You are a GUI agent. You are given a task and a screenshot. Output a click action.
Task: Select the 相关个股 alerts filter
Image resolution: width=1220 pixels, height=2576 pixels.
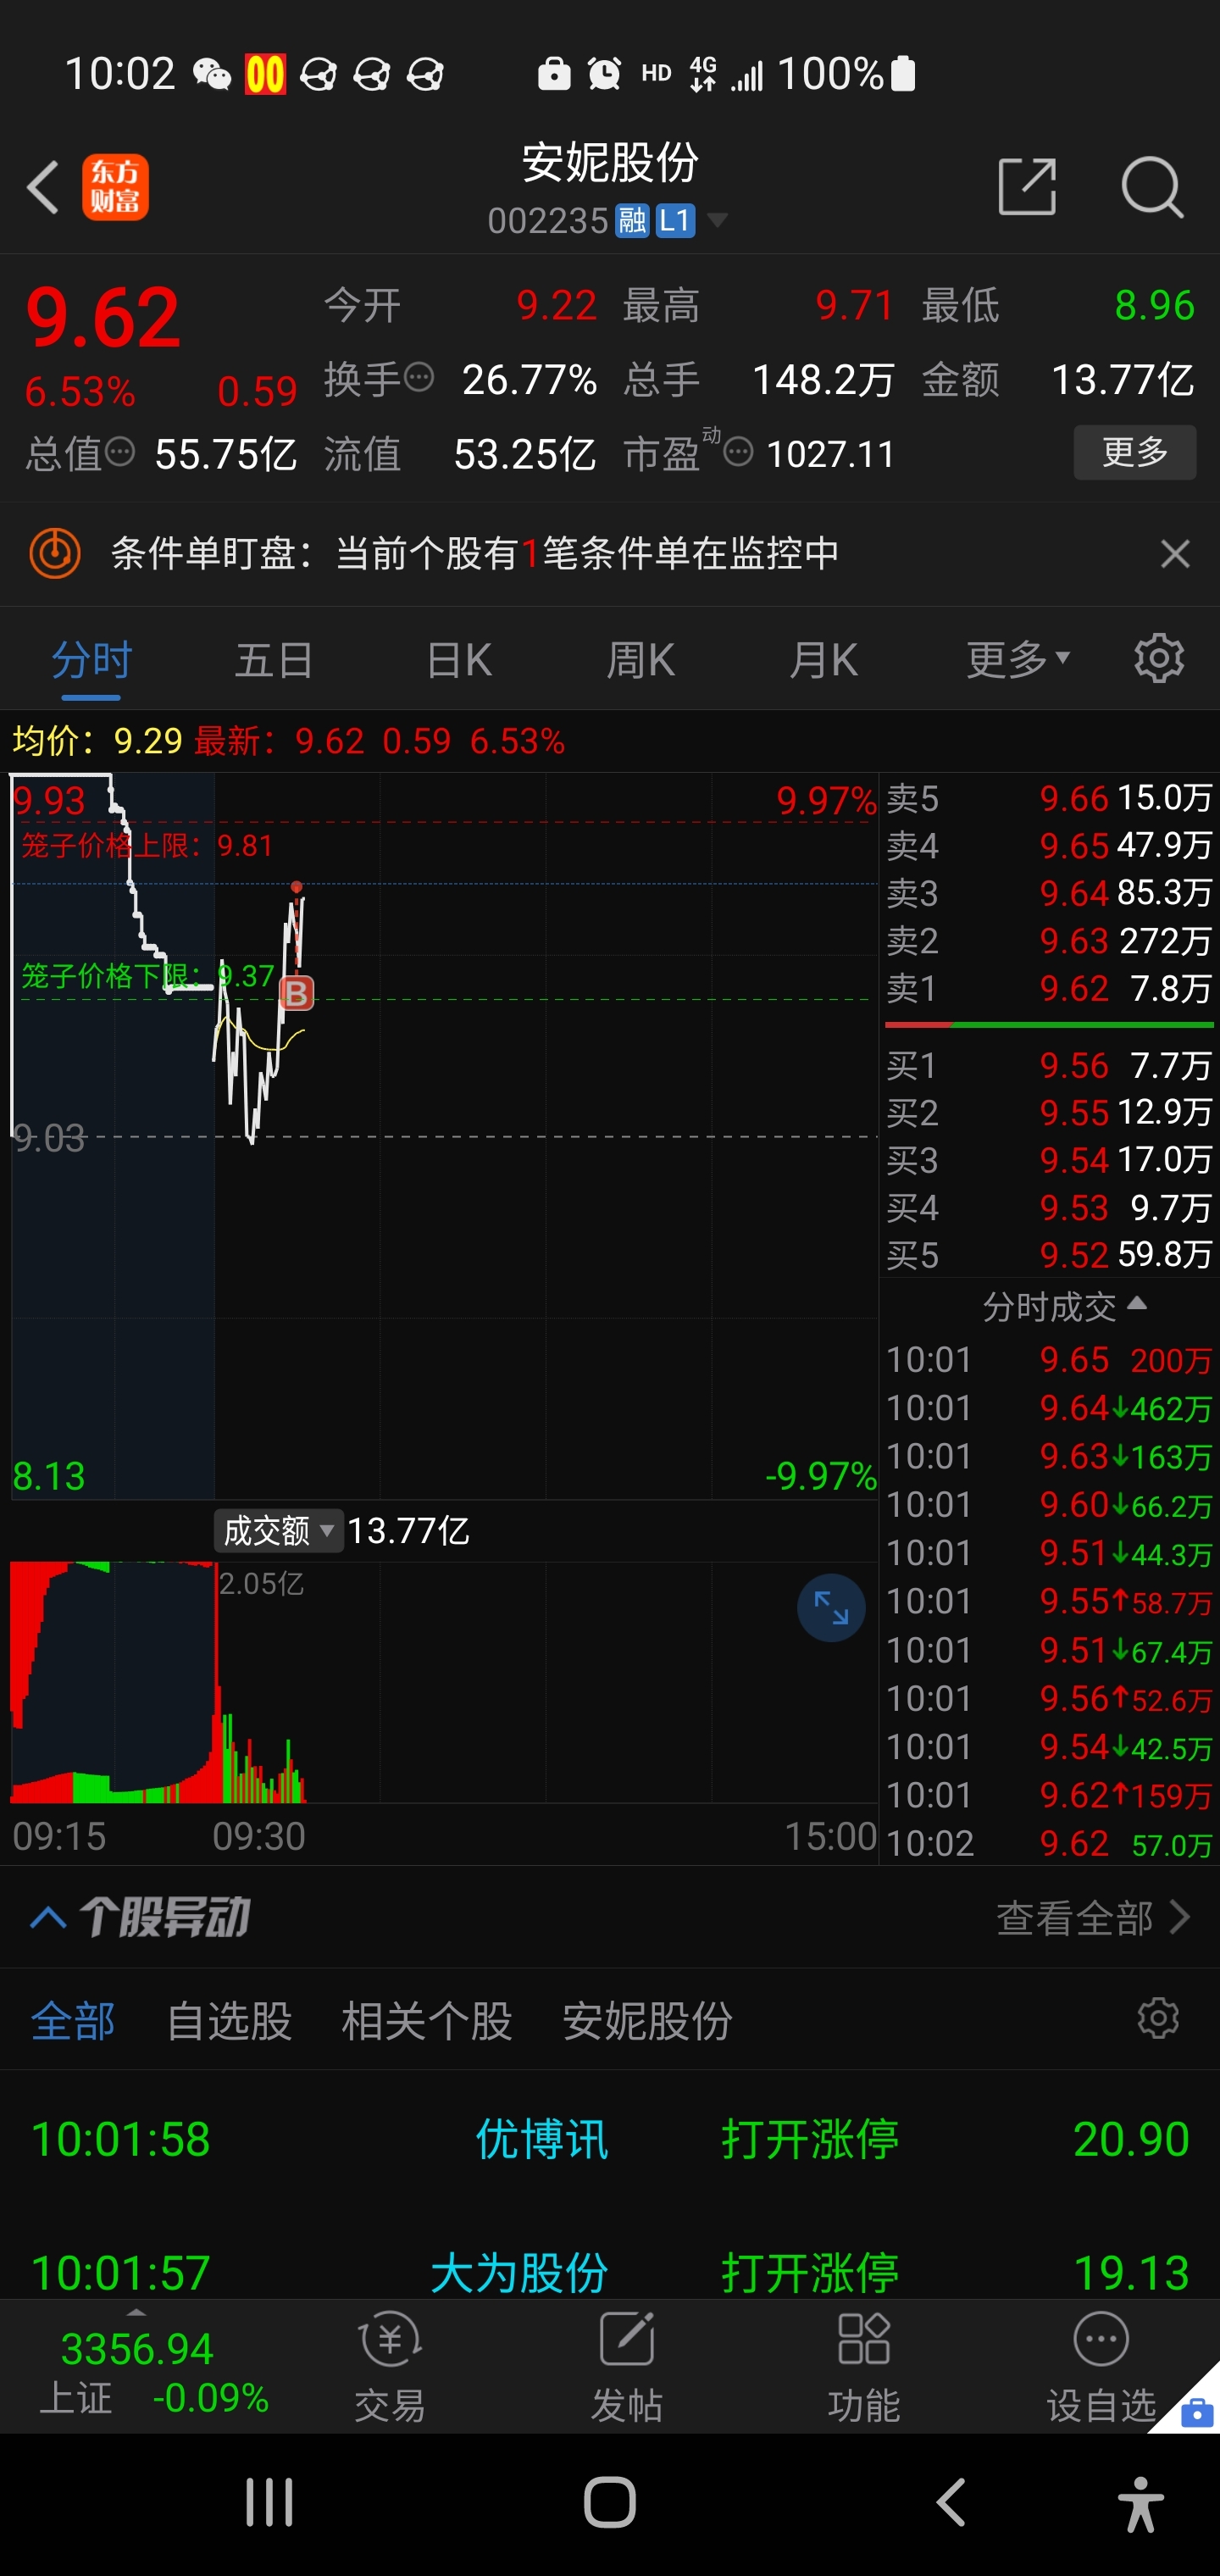427,2020
